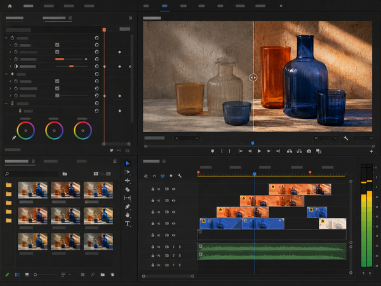Uncheck first checkbox under the sun effect group
The height and width of the screenshot is (286, 381).
[57, 81]
